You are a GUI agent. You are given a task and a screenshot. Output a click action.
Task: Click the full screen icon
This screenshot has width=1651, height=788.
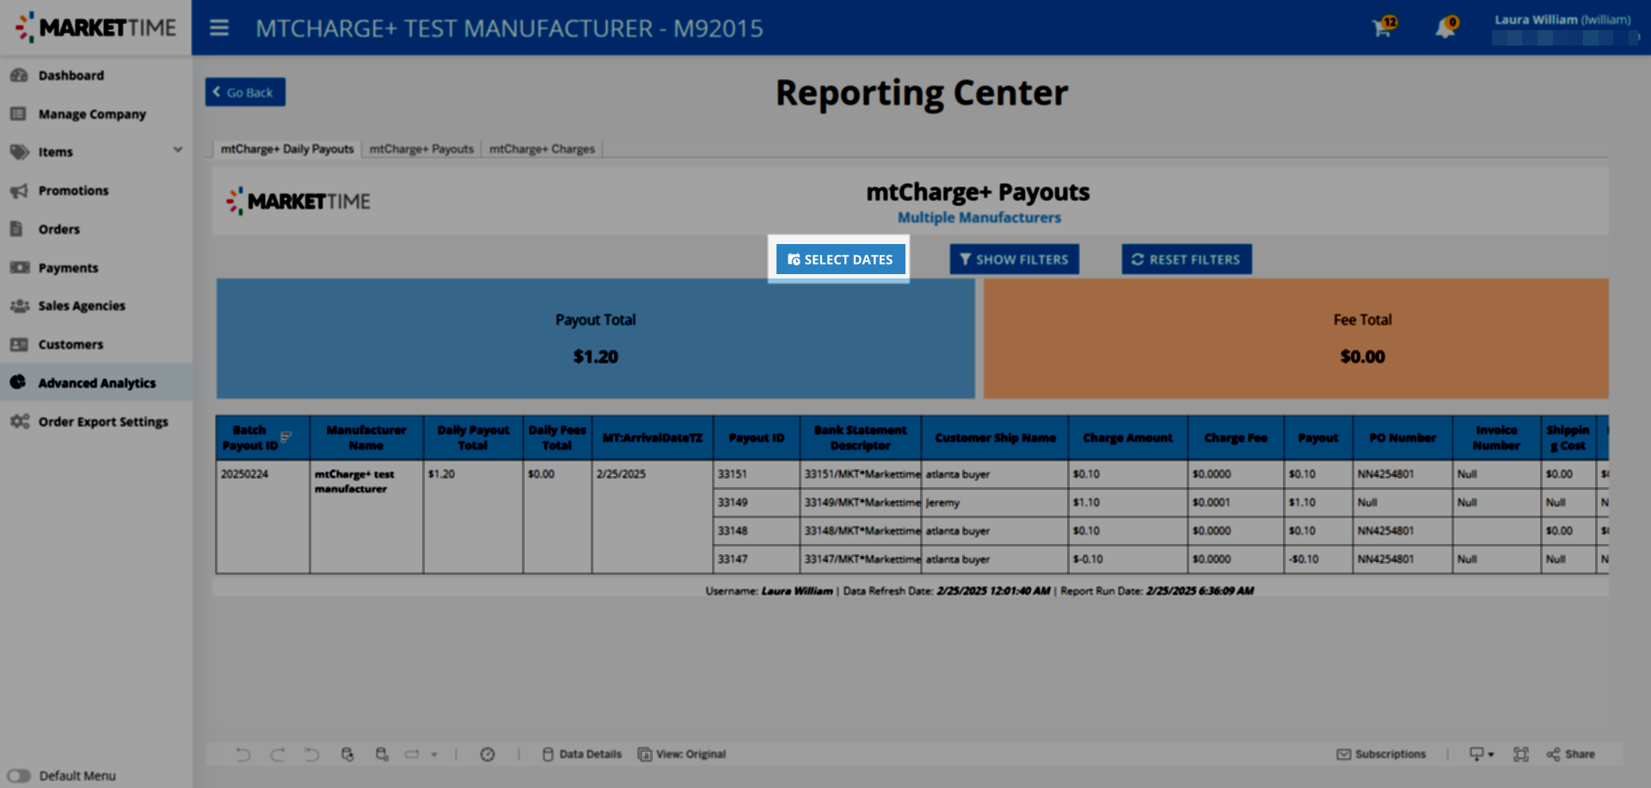pos(1521,754)
